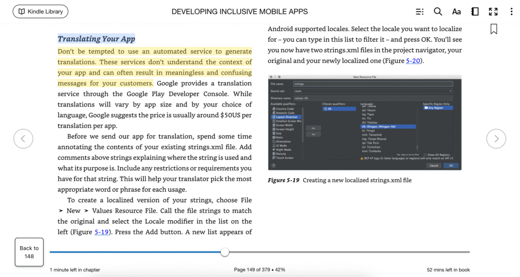Follow the Figure 5-20 link
This screenshot has height=277, width=520.
(413, 61)
